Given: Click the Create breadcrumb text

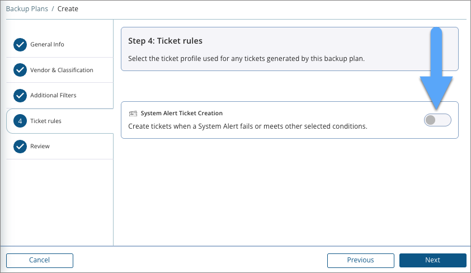Looking at the screenshot, I should point(68,9).
